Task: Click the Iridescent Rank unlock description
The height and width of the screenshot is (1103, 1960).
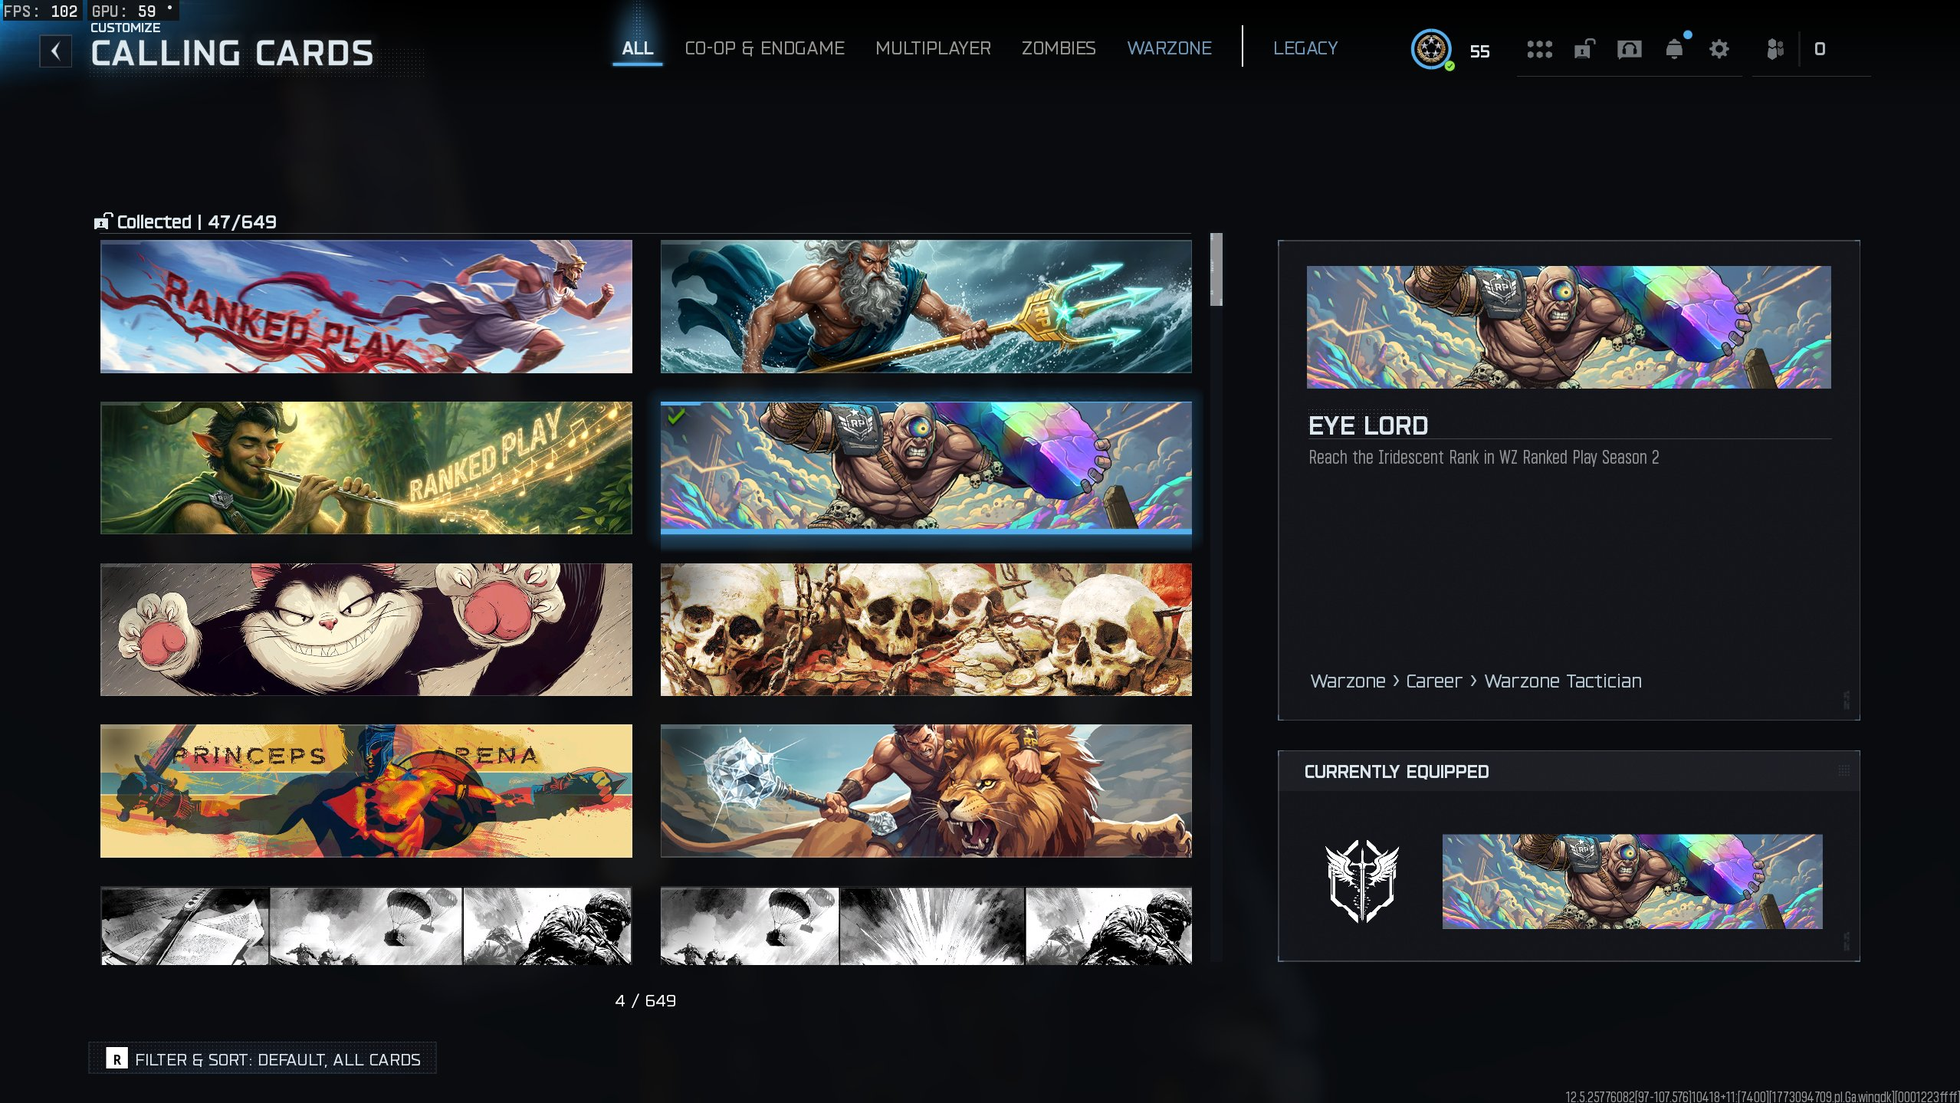Action: coord(1484,458)
